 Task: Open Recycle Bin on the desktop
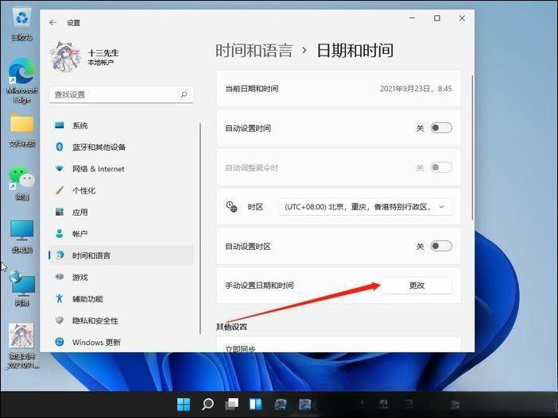tap(22, 24)
